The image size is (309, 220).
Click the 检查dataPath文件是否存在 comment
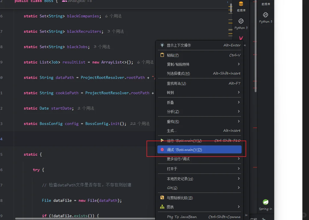87,185
